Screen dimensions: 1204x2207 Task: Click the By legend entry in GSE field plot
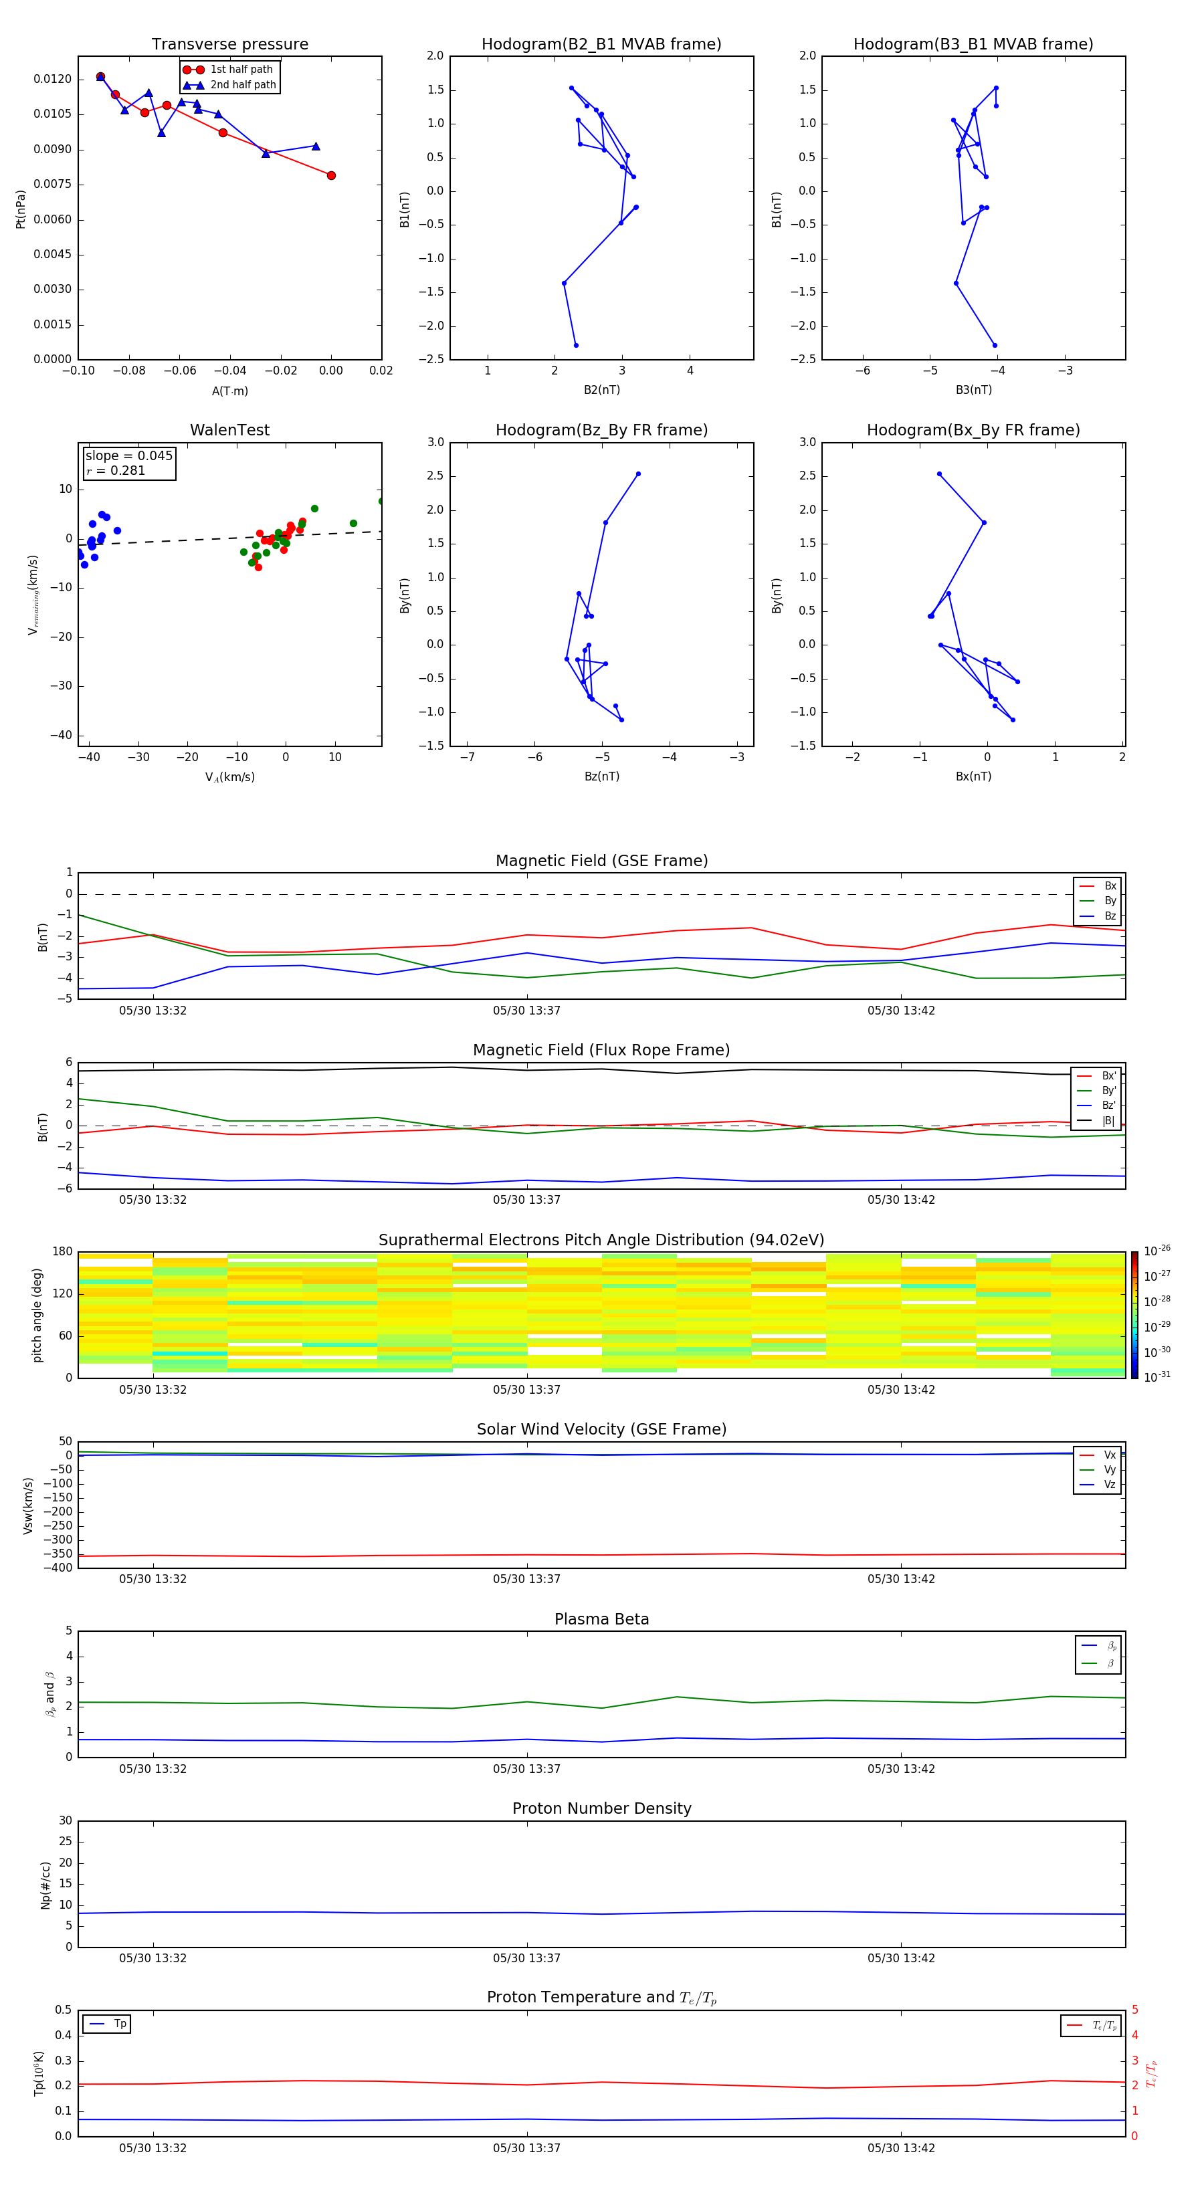1098,900
